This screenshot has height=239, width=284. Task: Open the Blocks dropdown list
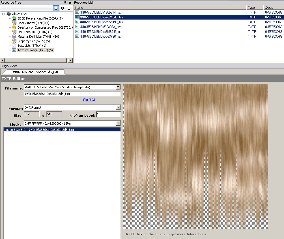(x=118, y=123)
